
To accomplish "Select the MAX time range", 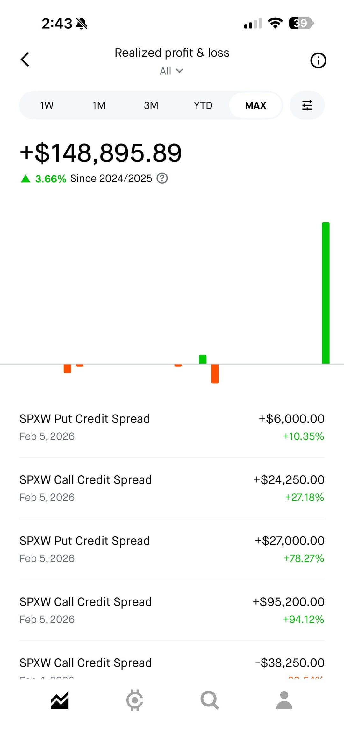I will tap(255, 105).
